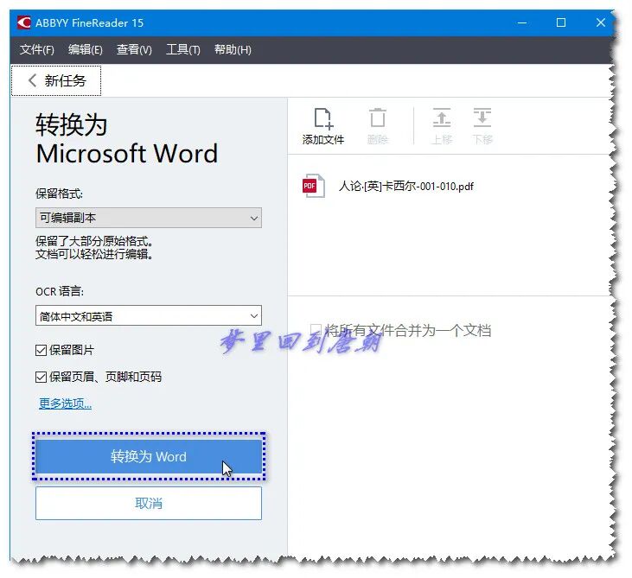Screen dimensions: 632x578
Task: Close the FineReader window
Action: 601,22
